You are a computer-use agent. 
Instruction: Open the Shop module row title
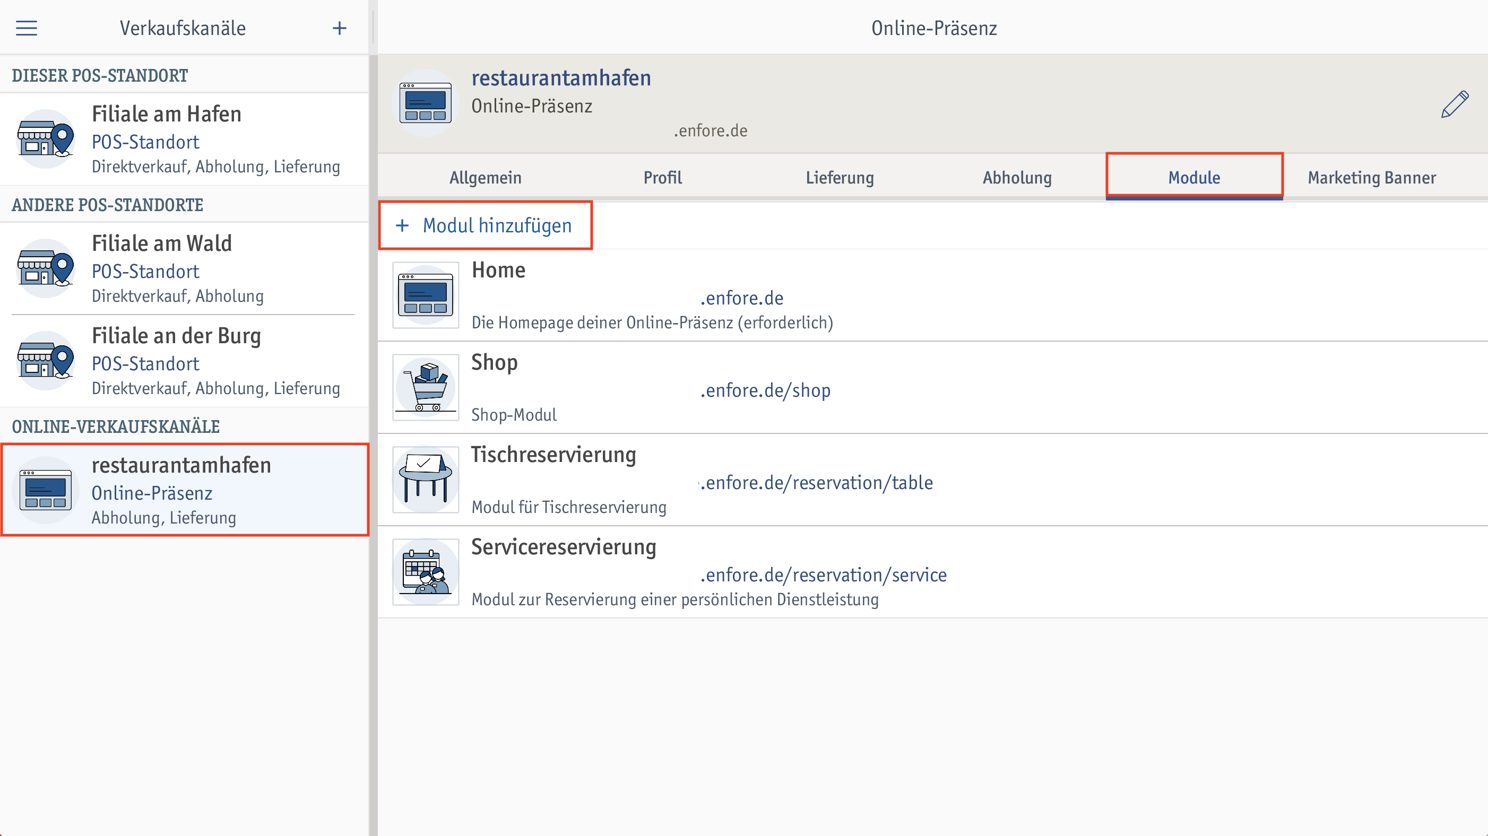(495, 363)
